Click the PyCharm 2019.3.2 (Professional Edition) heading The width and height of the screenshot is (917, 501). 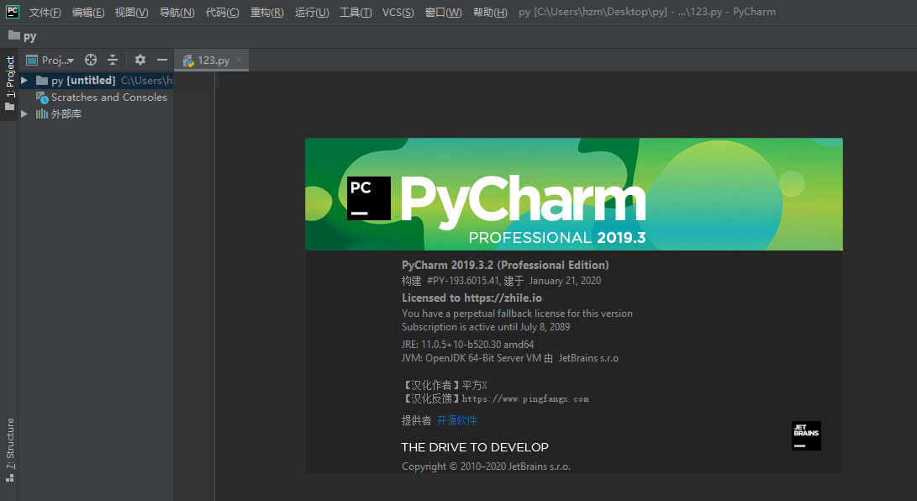[x=505, y=266]
